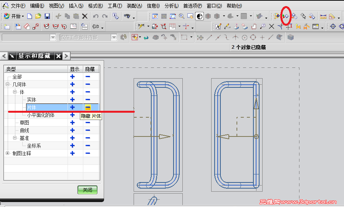Close the 显示和隐藏 panel with X
The height and width of the screenshot is (207, 344).
pyautogui.click(x=58, y=56)
